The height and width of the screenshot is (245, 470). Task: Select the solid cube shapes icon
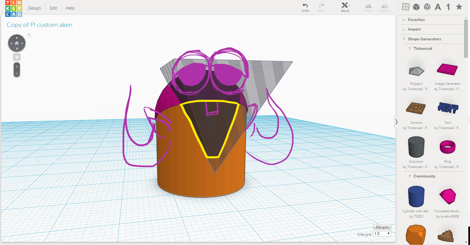pos(416,7)
